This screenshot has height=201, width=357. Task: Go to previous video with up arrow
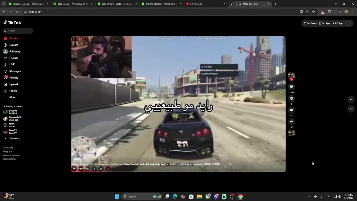tap(351, 99)
